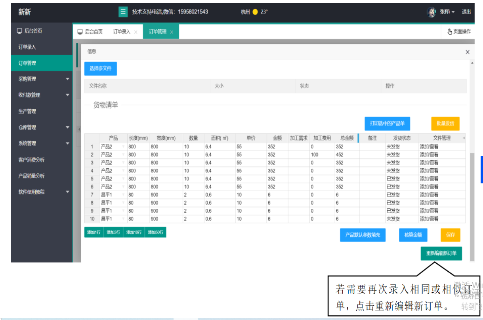The height and width of the screenshot is (320, 483).
Task: Click the 新新 logo text
Action: [25, 12]
